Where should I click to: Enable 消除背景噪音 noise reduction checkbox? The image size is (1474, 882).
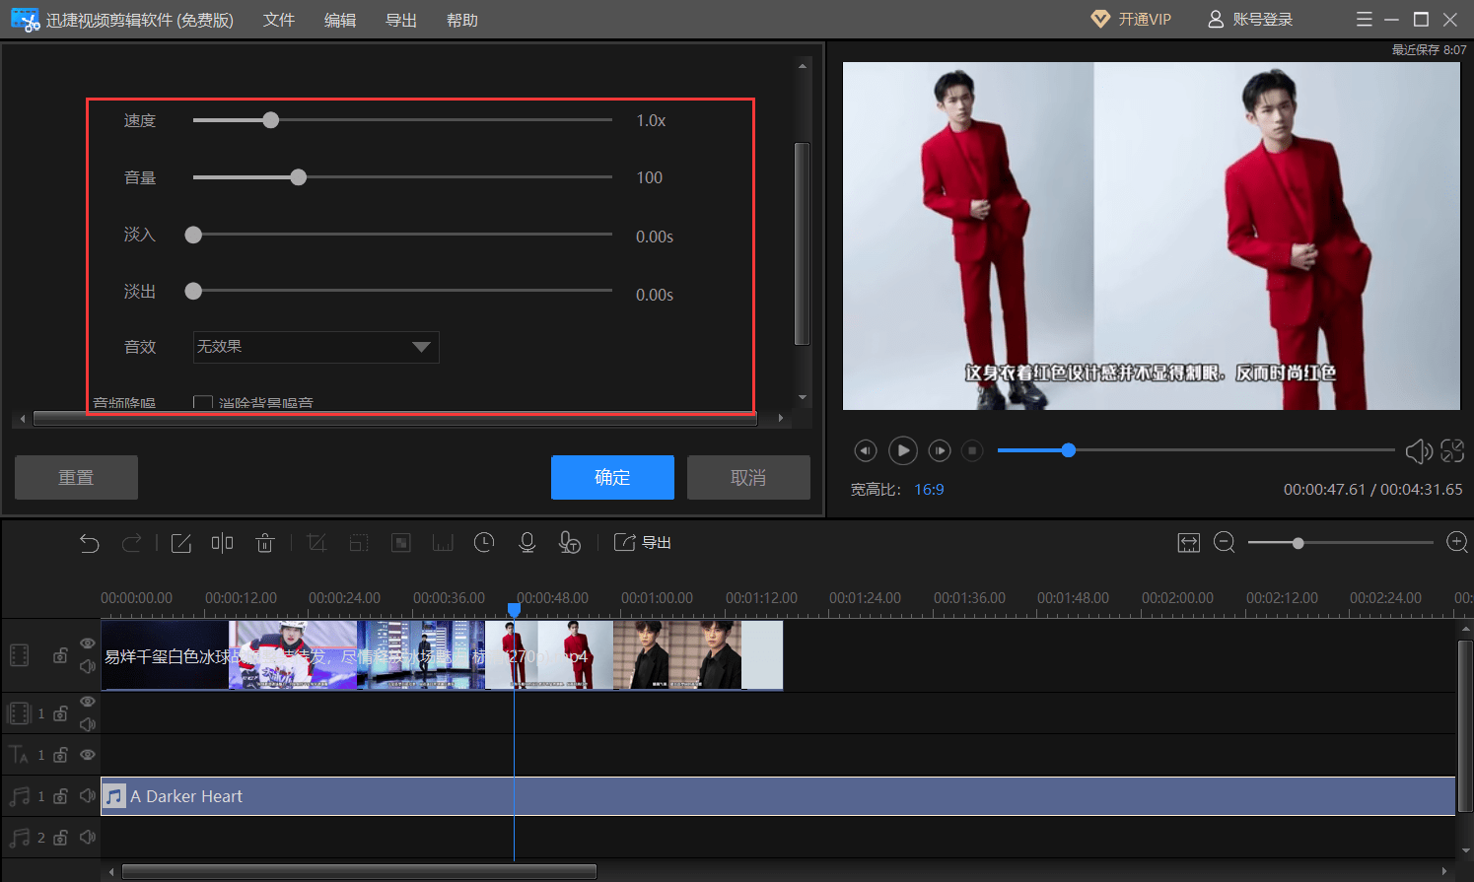click(203, 402)
